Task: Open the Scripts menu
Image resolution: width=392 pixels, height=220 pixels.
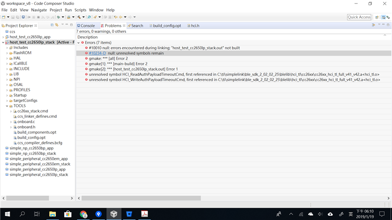Action: [80, 10]
